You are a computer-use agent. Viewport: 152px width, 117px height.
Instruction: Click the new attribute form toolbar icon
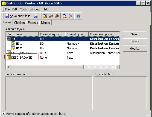(x=45, y=16)
